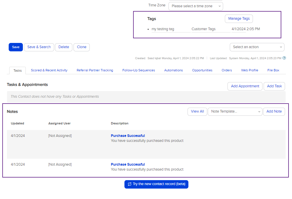This screenshot has width=292, height=199.
Task: Open the Web Profile tab
Action: coord(249,70)
